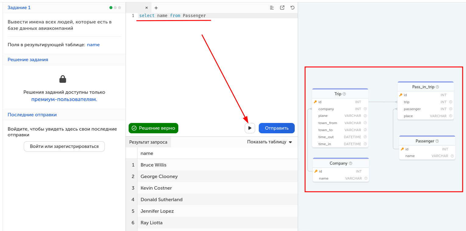The image size is (466, 231).
Task: Click help icon next to Trip table
Action: [344, 94]
